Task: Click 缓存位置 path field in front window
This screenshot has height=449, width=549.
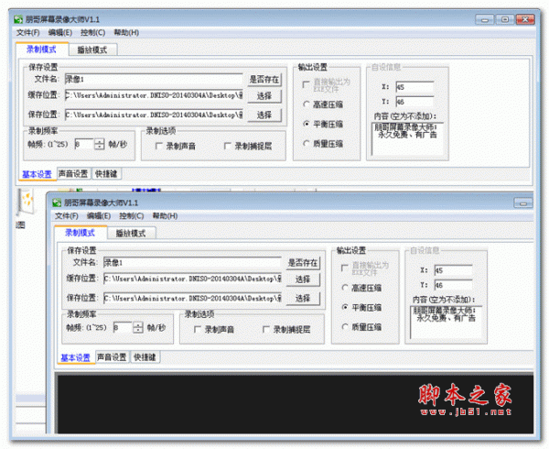Action: point(192,279)
